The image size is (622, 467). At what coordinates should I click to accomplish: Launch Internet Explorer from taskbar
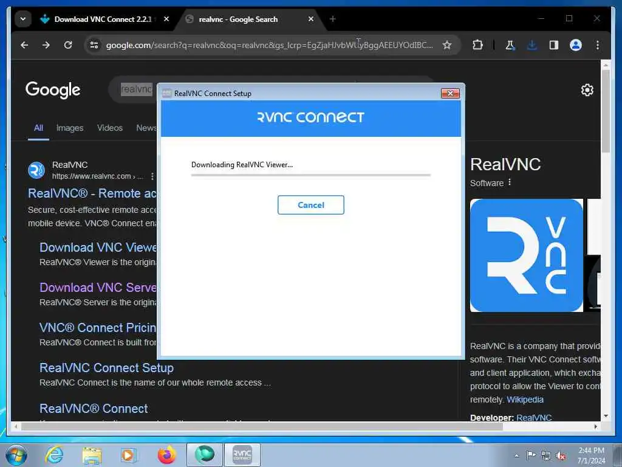tap(54, 455)
